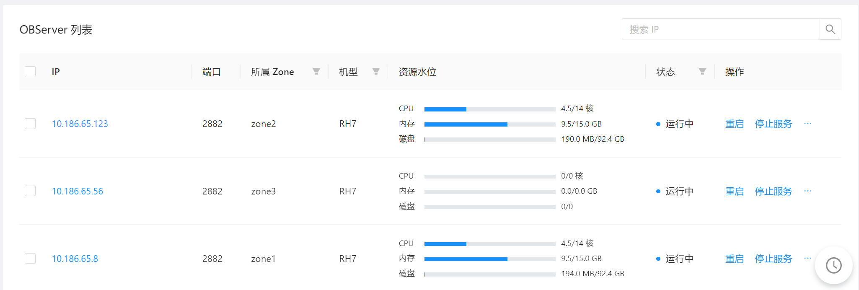
Task: Click CPU usage bar of 10.186.65.123
Action: tap(490, 109)
